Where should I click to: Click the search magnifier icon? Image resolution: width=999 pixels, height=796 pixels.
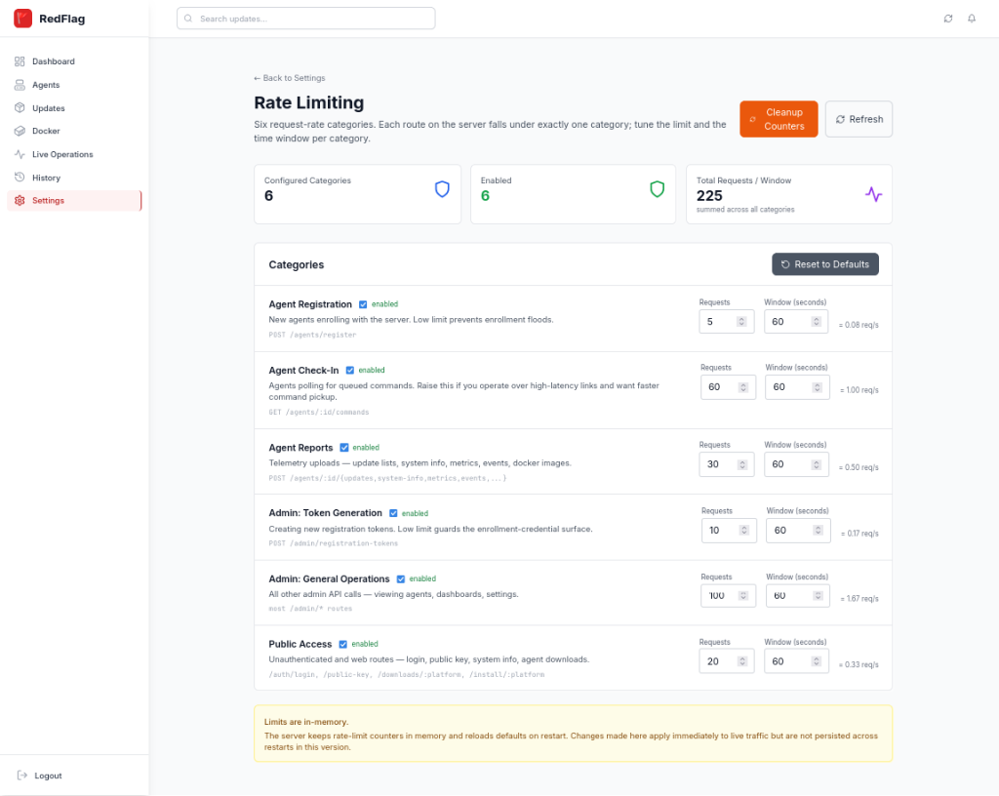pos(188,19)
